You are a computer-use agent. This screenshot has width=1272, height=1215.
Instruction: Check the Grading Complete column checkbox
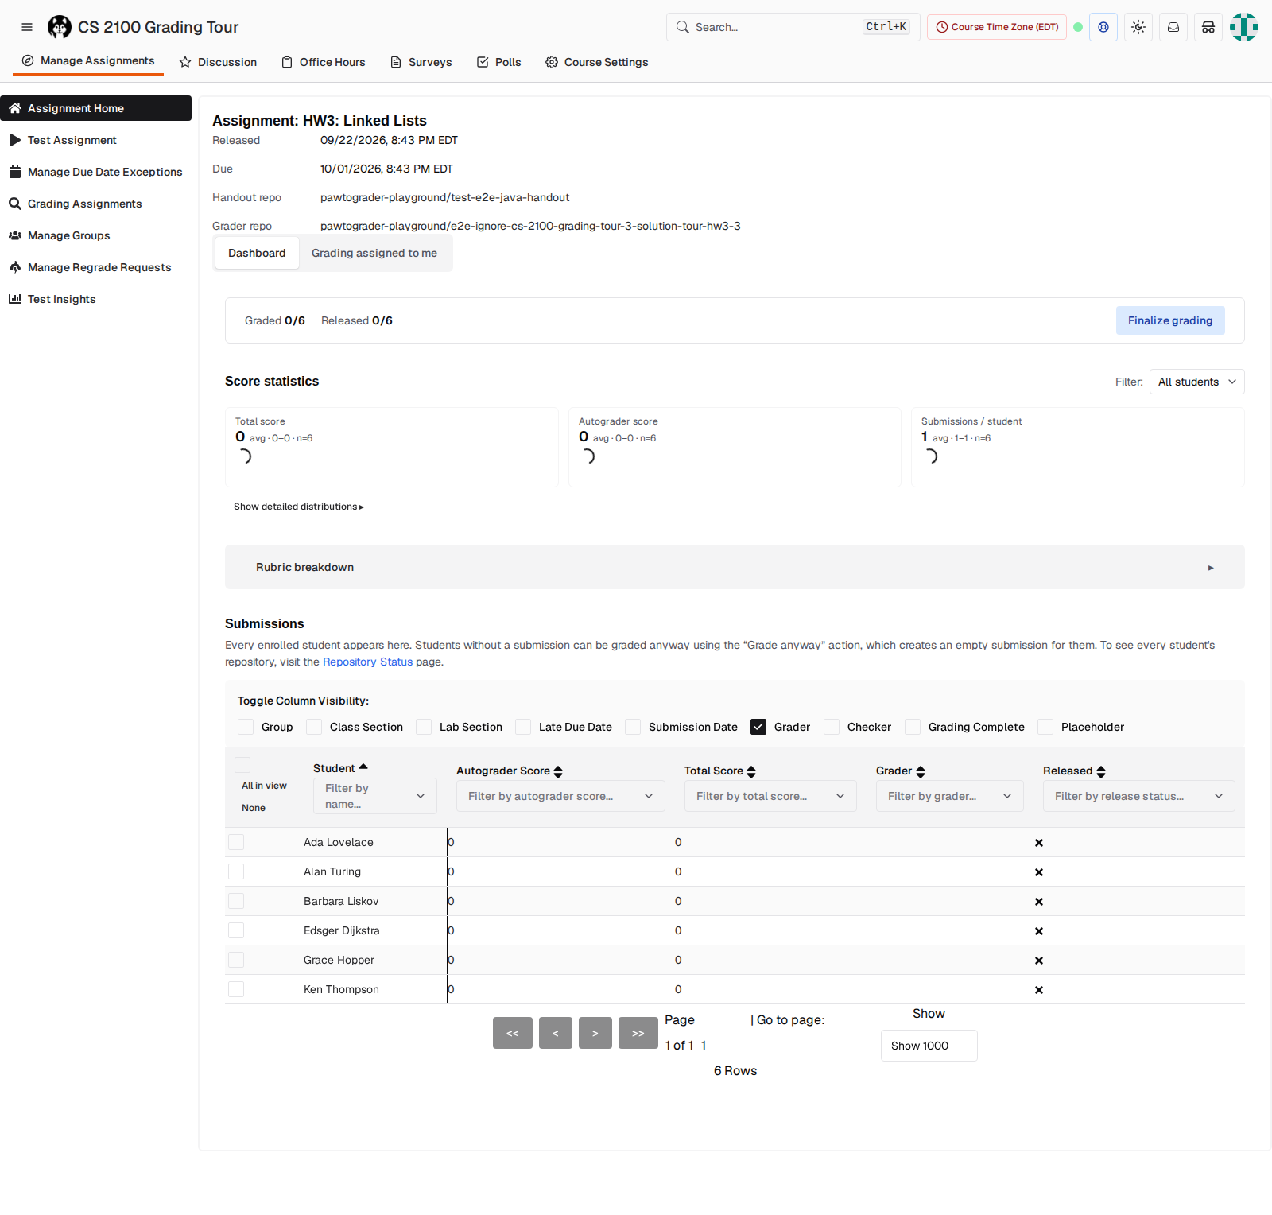tap(913, 727)
